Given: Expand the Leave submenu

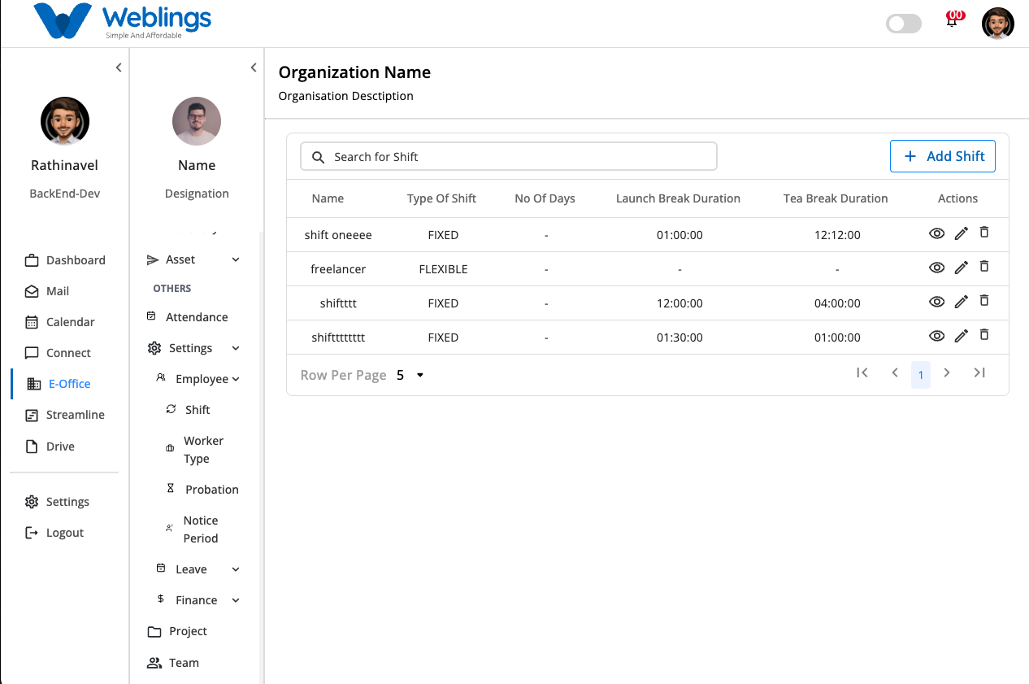Looking at the screenshot, I should tap(236, 569).
